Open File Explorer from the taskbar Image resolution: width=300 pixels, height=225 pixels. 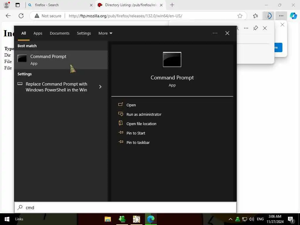pyautogui.click(x=108, y=219)
